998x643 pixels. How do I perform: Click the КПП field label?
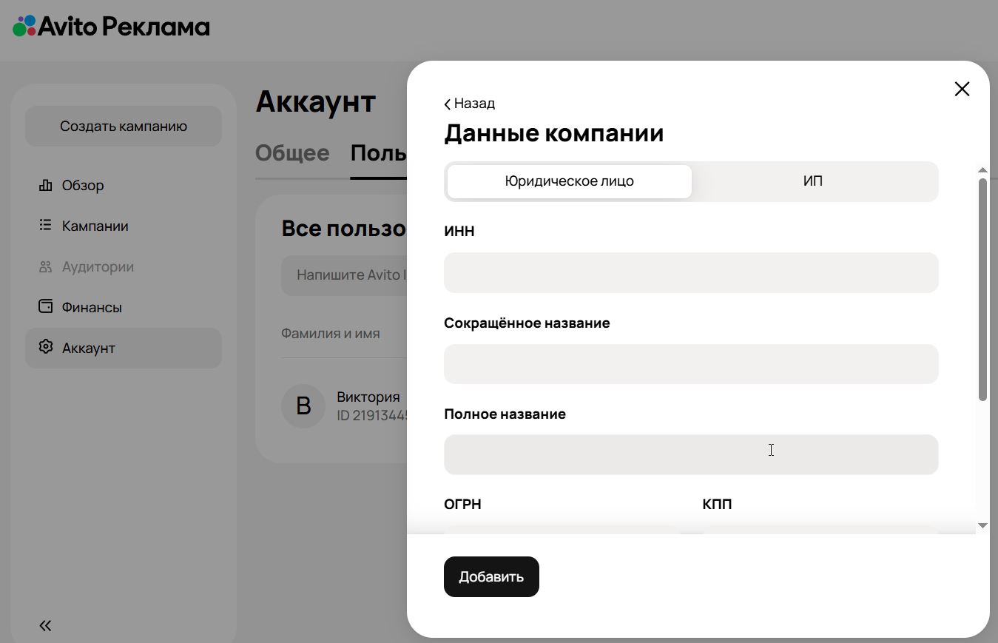717,505
